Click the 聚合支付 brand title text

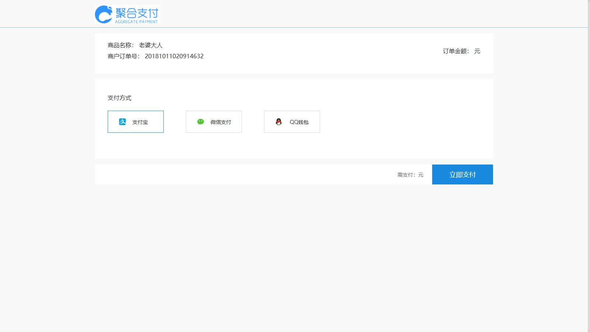[x=137, y=13]
